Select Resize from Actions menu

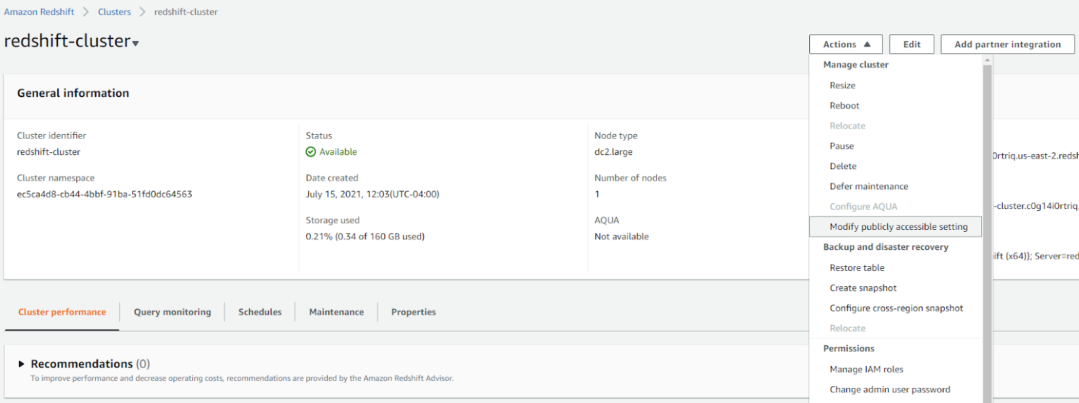(x=896, y=86)
